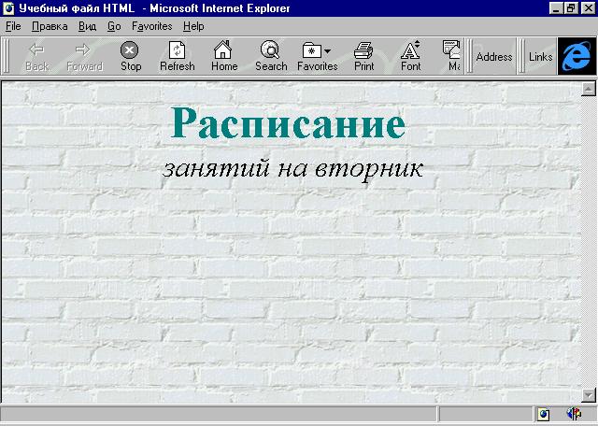Go to Home page via toolbar

click(224, 56)
